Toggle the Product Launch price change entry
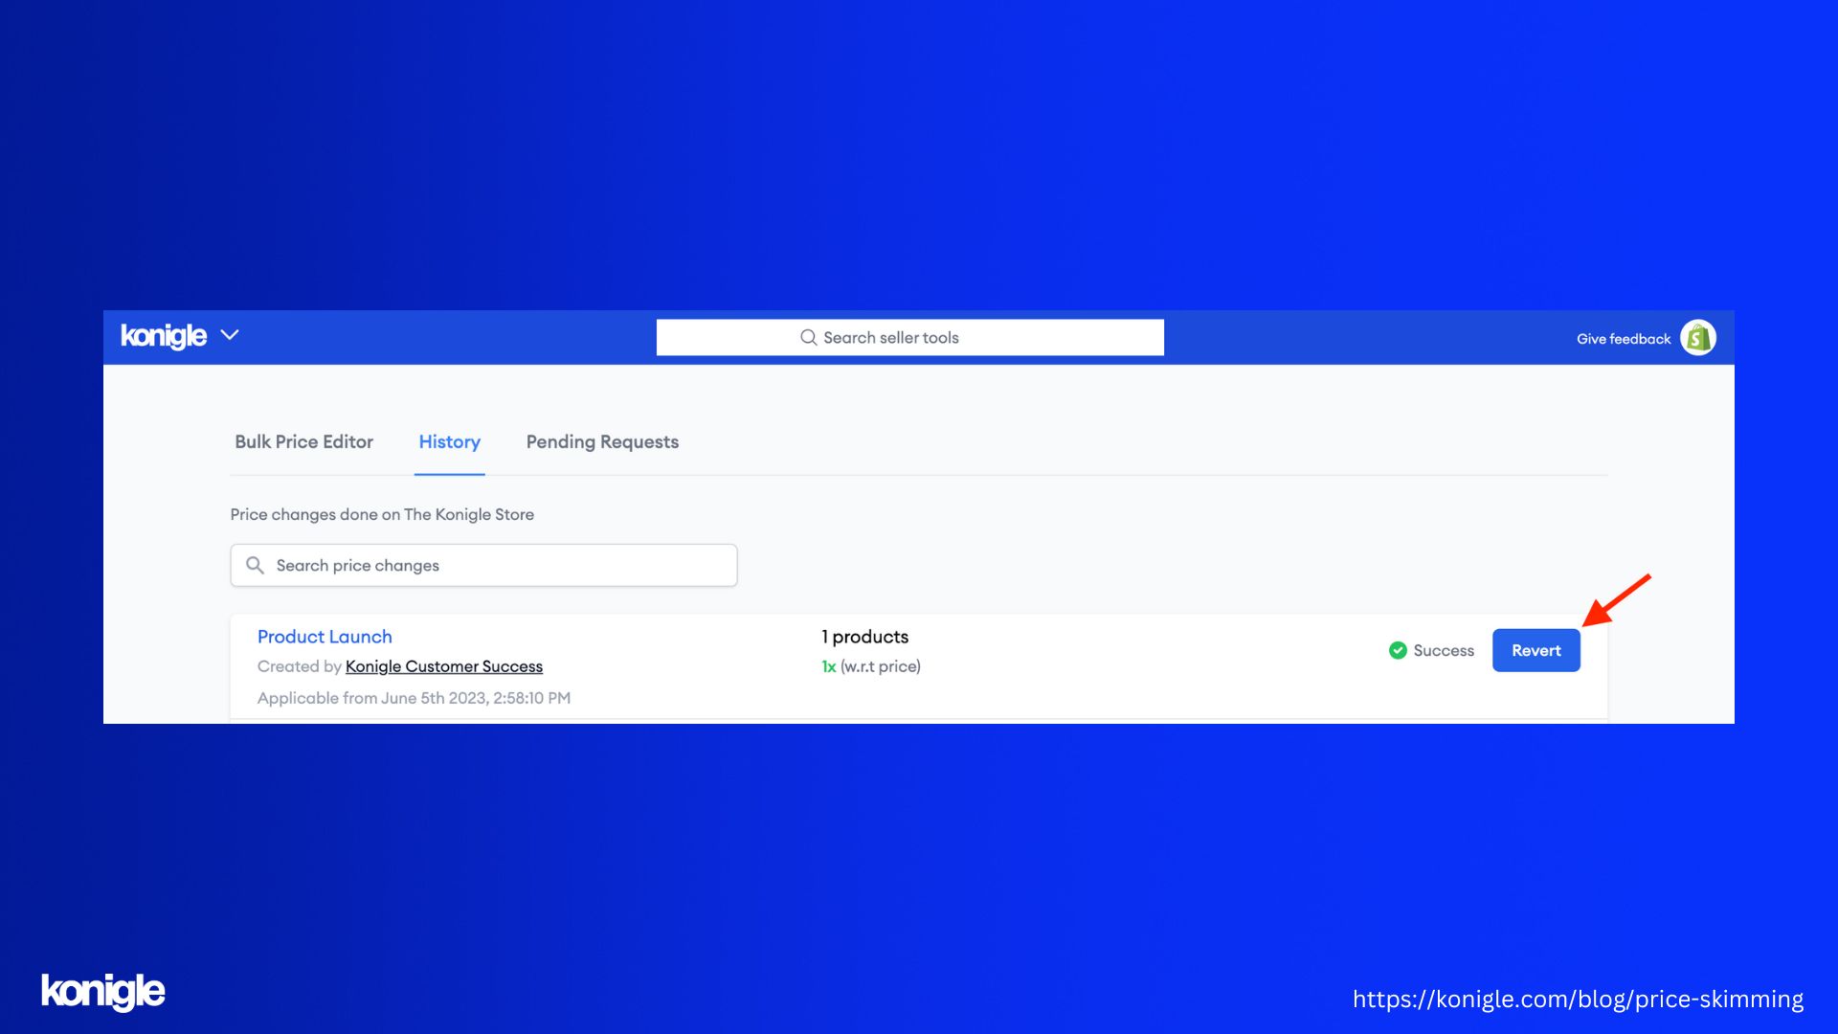 point(325,637)
